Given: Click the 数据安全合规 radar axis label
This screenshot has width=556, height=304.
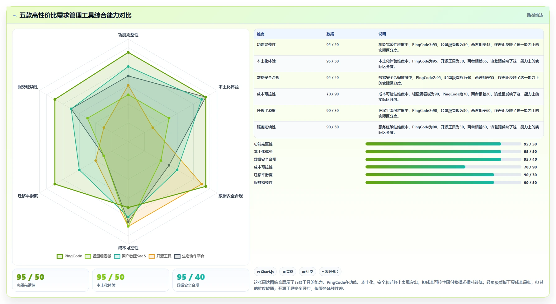Looking at the screenshot, I should coord(231,196).
